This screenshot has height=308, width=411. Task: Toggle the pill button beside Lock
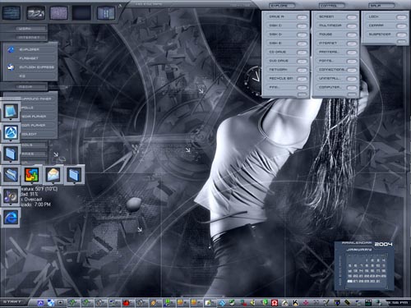coord(401,17)
